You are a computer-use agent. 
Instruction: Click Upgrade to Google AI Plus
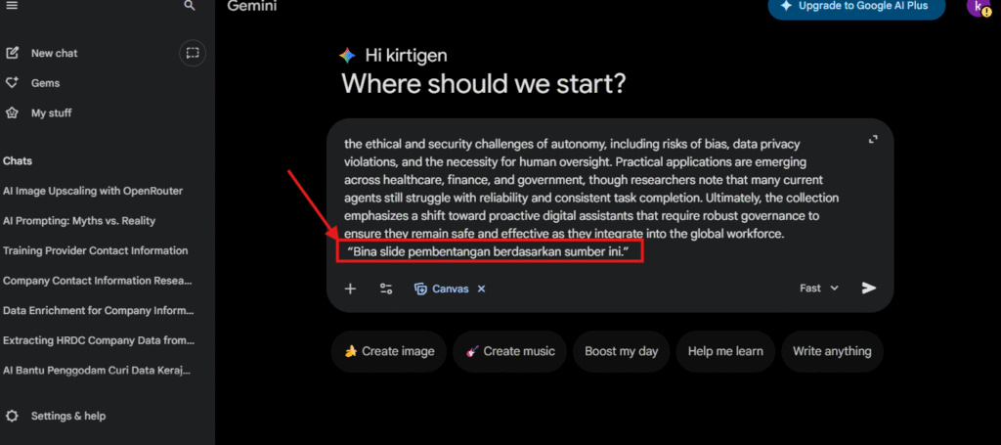click(855, 8)
